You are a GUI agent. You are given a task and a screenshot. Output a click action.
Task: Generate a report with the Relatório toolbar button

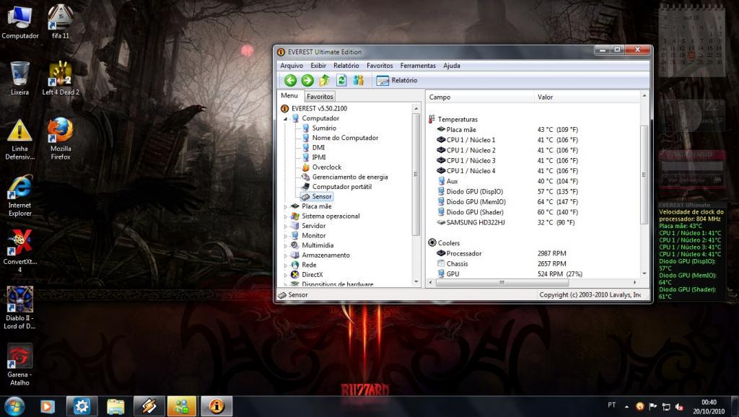pos(397,81)
